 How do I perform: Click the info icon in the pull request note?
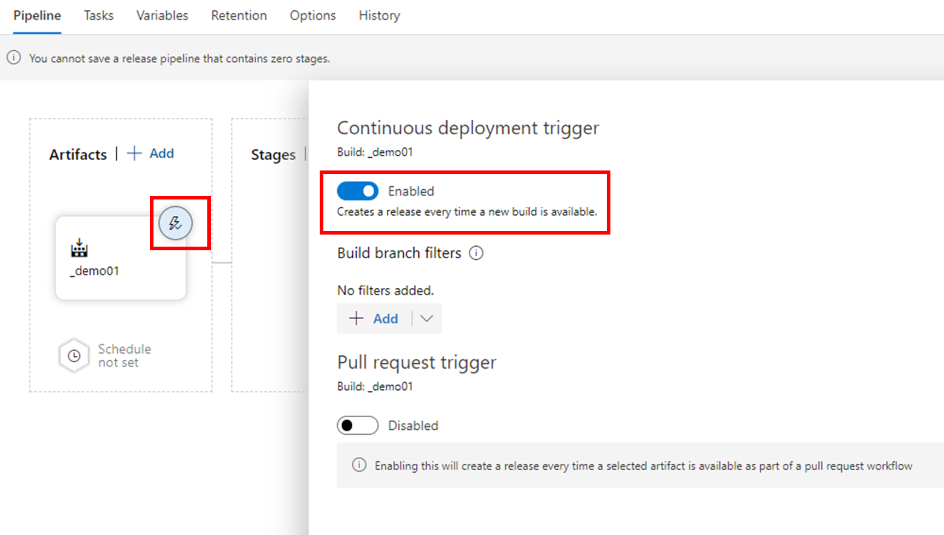click(359, 465)
